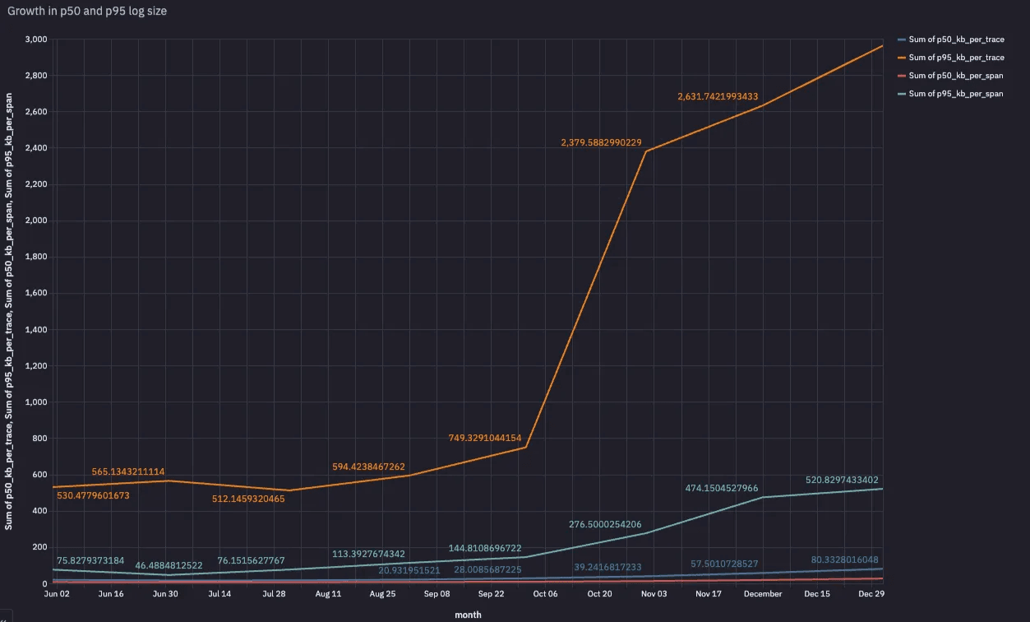Toggle the p50_kb_per_trace series in the legend
The image size is (1030, 622).
957,39
